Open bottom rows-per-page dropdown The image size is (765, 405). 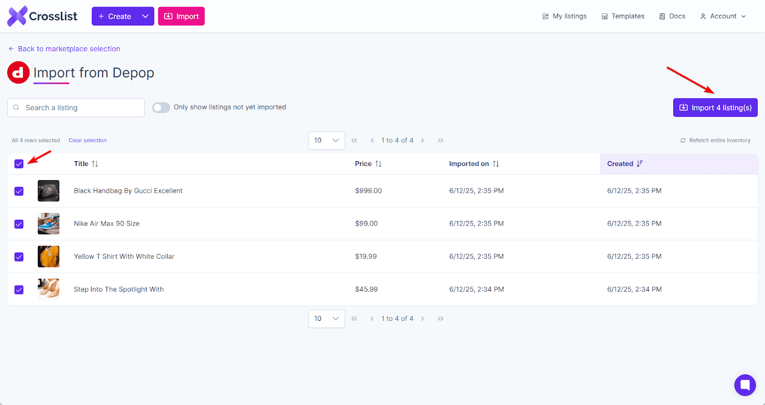327,318
